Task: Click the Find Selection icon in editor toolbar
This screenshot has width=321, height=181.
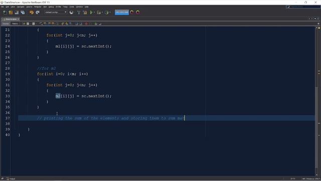Action: tap(41, 24)
